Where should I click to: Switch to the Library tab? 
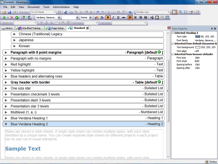(7, 28)
